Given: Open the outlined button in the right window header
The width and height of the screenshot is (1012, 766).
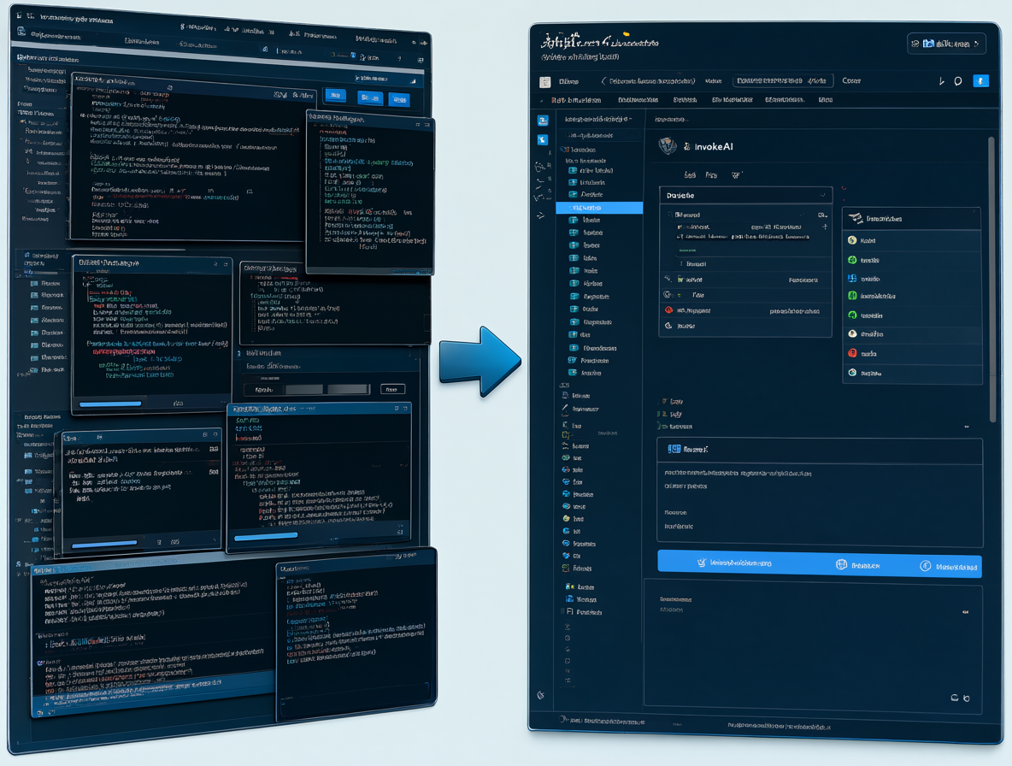Looking at the screenshot, I should (946, 44).
